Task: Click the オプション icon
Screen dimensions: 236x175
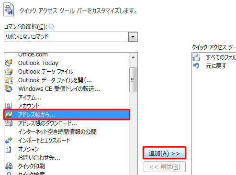Action: click(8, 149)
